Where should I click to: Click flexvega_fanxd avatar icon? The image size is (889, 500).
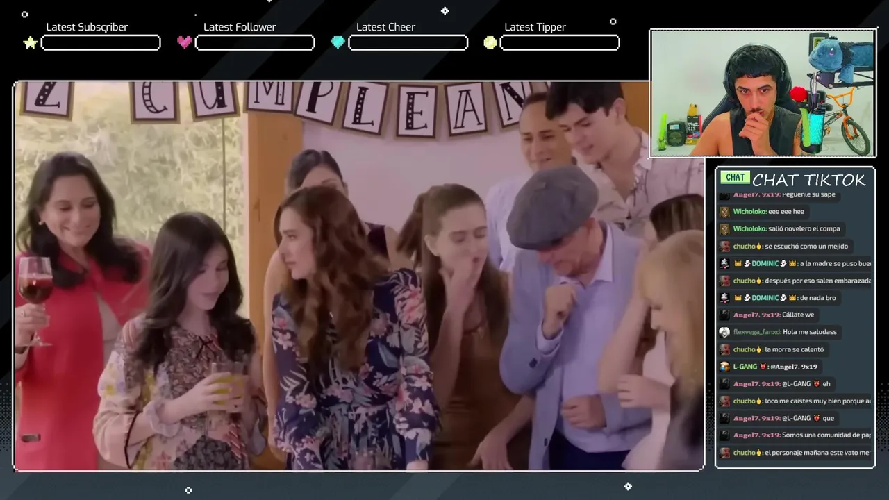click(724, 332)
